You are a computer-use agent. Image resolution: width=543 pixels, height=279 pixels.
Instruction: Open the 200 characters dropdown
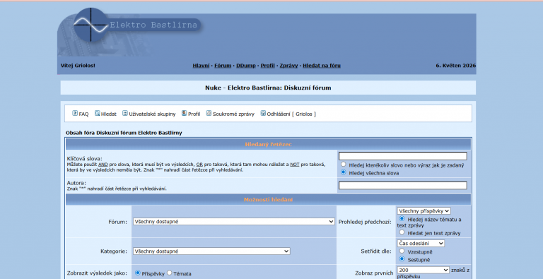tap(424, 270)
